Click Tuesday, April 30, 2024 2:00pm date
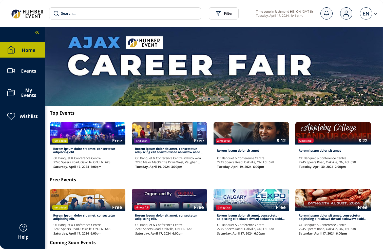Screen dimensions: 383x249 coord(322,167)
